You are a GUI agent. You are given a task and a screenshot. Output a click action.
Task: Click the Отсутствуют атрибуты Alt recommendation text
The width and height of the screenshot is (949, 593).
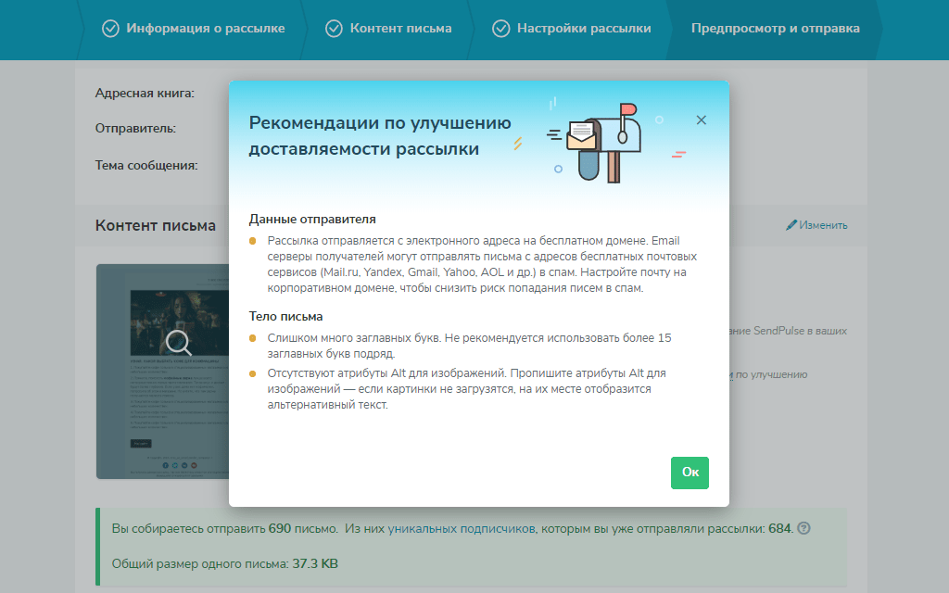coord(467,389)
